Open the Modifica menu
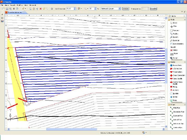The height and width of the screenshot is (140, 187). point(20,5)
